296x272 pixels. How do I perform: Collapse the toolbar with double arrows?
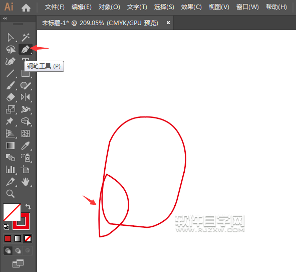[5, 19]
